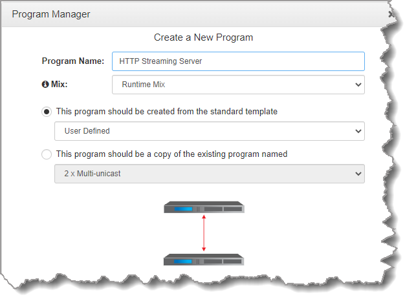Click the 'Create a New Program' heading

203,37
